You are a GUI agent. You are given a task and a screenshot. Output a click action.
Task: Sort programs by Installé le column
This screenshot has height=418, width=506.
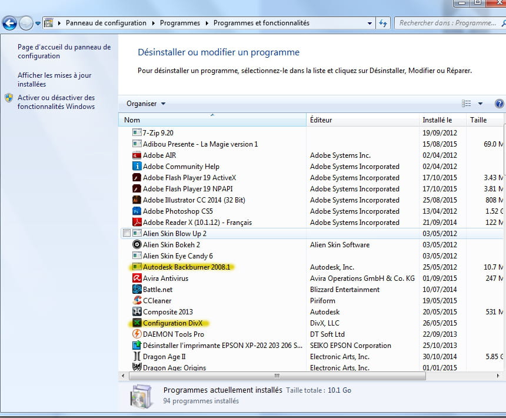pyautogui.click(x=442, y=120)
